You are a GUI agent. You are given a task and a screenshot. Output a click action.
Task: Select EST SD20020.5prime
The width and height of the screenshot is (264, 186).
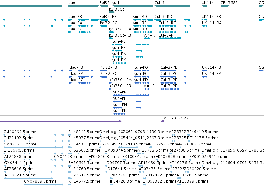(200, 169)
